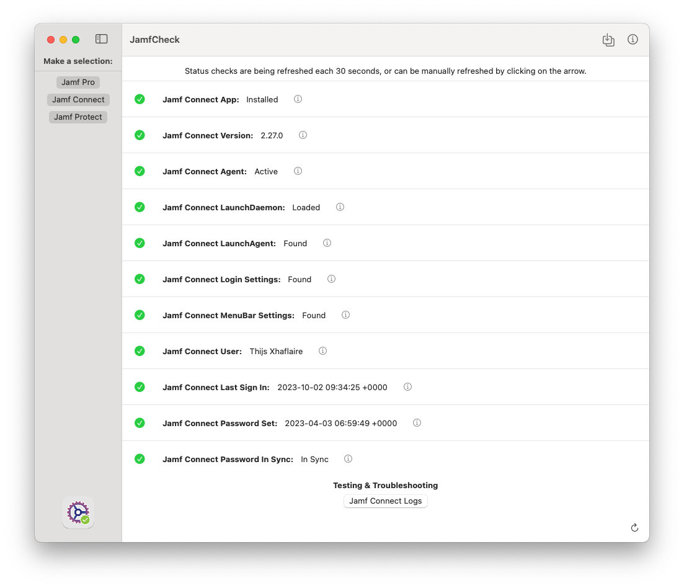Click green check beside Jamf Connect User

pyautogui.click(x=140, y=351)
